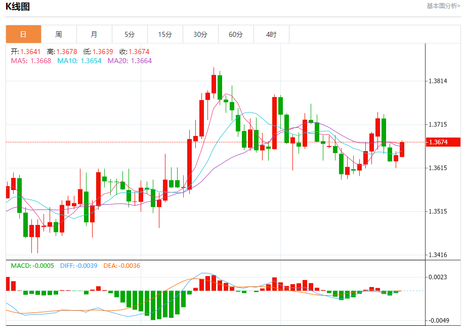Click the 高: 1.3678 high value
Viewport: 464px width, 326px height.
(x=62, y=52)
